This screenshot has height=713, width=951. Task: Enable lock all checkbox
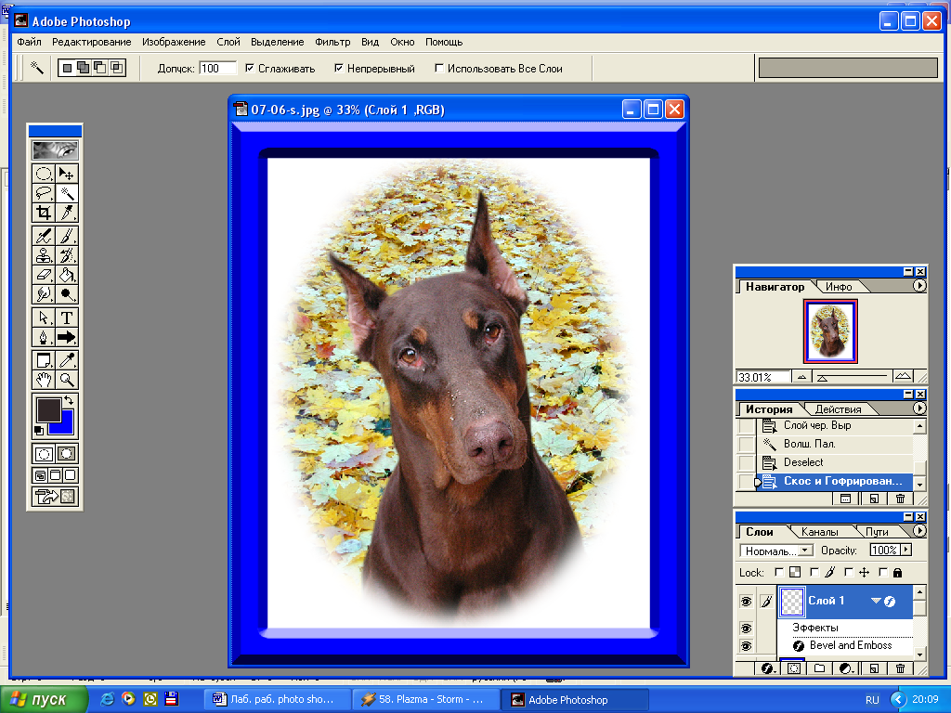tap(883, 572)
